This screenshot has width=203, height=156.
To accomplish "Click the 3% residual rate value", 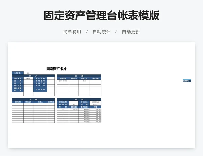I will coord(74,104).
